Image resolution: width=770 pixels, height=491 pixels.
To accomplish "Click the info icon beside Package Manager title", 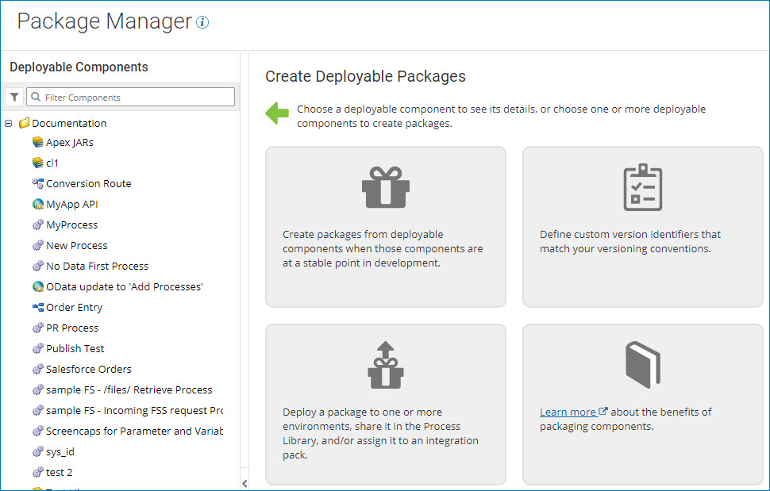I will click(202, 21).
